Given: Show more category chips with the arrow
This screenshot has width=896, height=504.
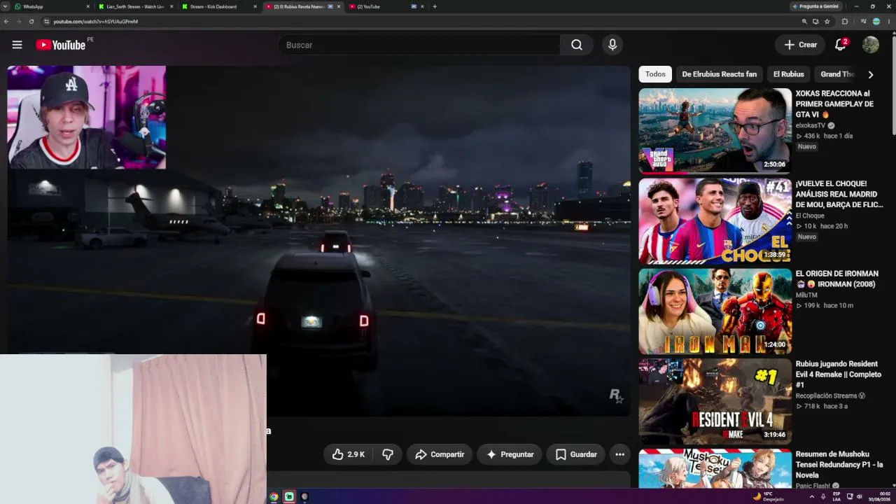Looking at the screenshot, I should tap(871, 74).
